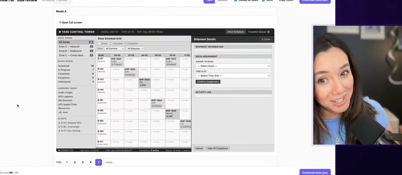Expand the Select Time Slot dropdown
The height and width of the screenshot is (175, 402).
(x=233, y=76)
